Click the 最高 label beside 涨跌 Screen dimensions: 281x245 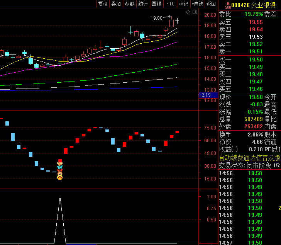[271, 105]
